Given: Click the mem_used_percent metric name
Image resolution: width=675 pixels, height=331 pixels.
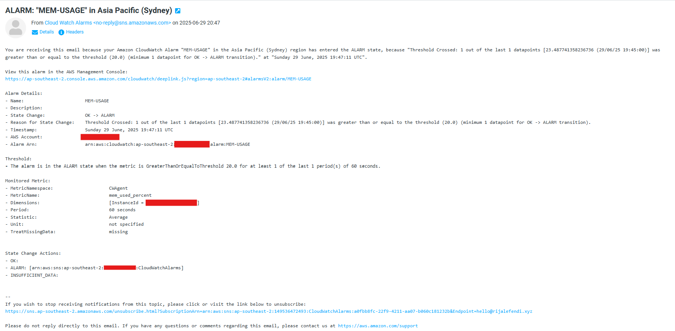Looking at the screenshot, I should click(x=130, y=195).
